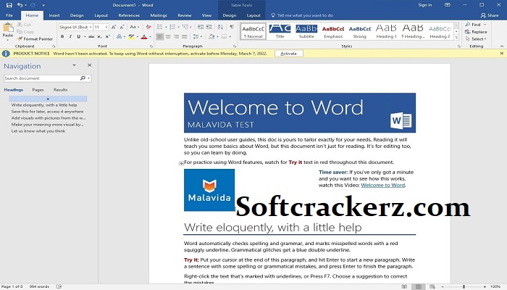Apply the Heading 1 style
507x290 pixels.
(386, 32)
